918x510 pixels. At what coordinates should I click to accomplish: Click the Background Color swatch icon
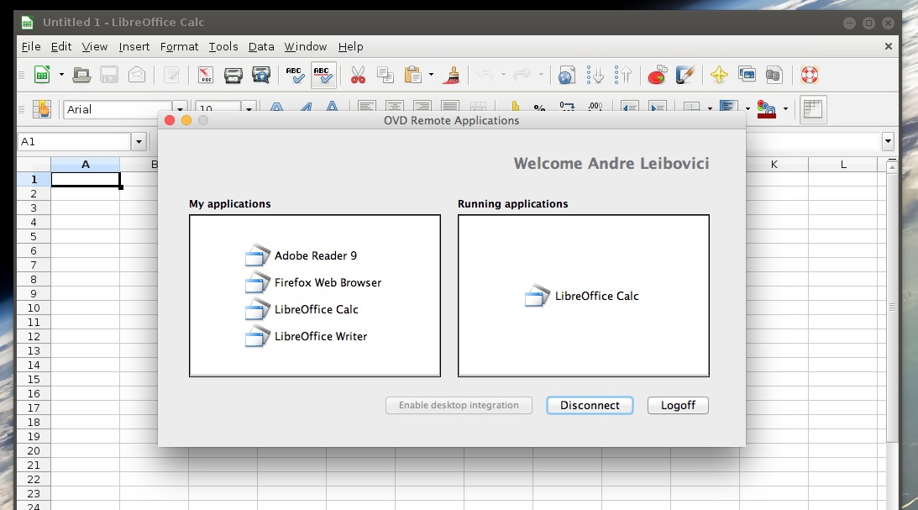pyautogui.click(x=728, y=108)
